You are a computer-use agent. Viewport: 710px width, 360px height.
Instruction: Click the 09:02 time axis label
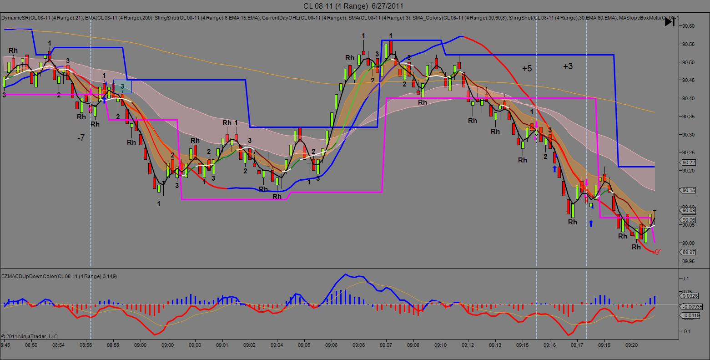(x=250, y=345)
